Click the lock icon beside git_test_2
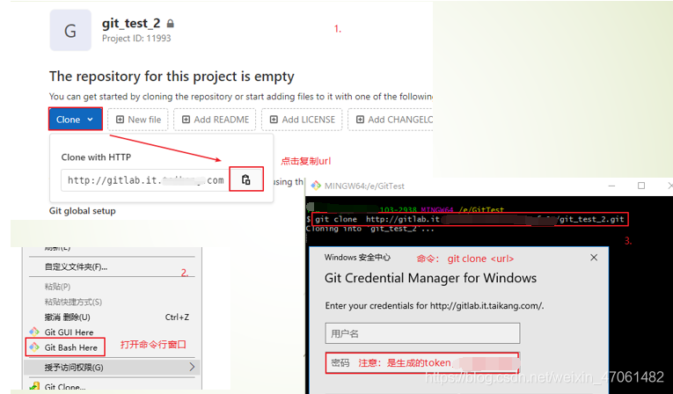The image size is (673, 394). coord(171,24)
